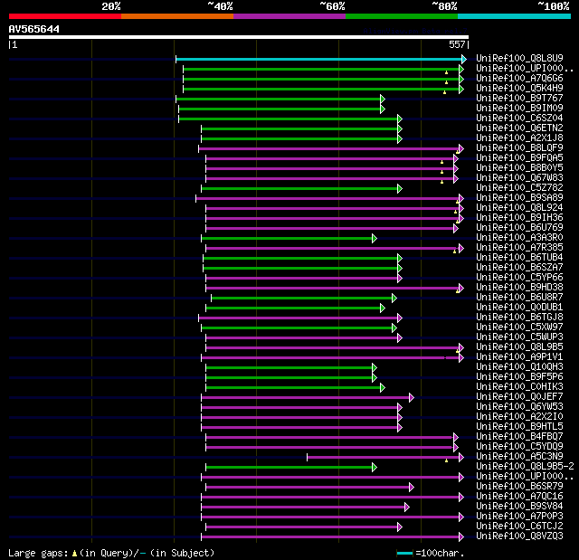The image size is (579, 560).
Task: Click the Large gaps legend text
Action: (x=111, y=553)
